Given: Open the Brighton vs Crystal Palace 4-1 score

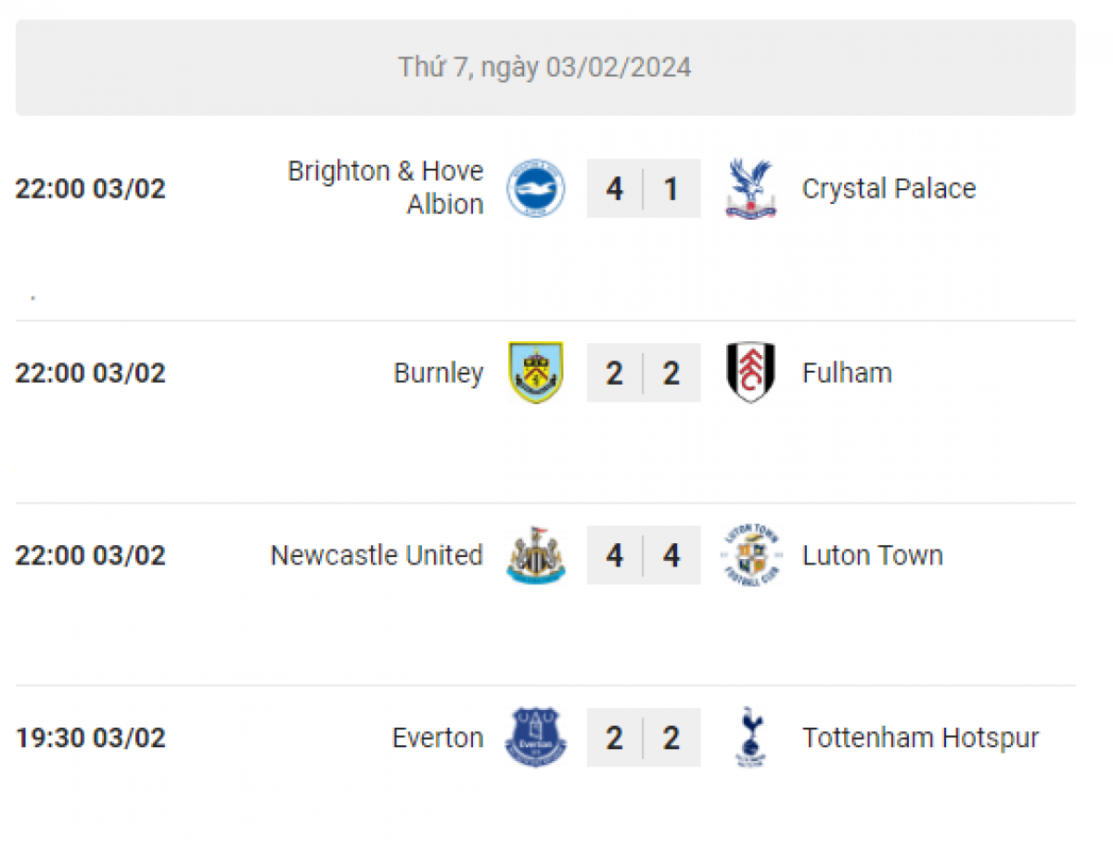Looking at the screenshot, I should click(643, 188).
